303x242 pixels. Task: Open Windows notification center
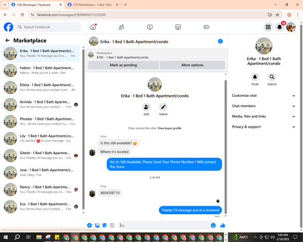[x=295, y=237]
